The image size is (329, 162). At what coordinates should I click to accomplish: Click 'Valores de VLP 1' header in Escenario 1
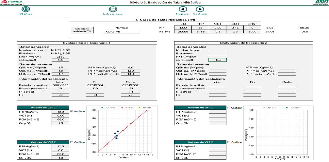[x=43, y=108]
